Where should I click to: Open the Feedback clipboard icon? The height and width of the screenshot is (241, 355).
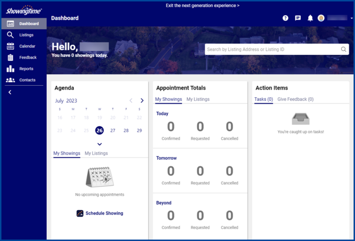(10, 58)
